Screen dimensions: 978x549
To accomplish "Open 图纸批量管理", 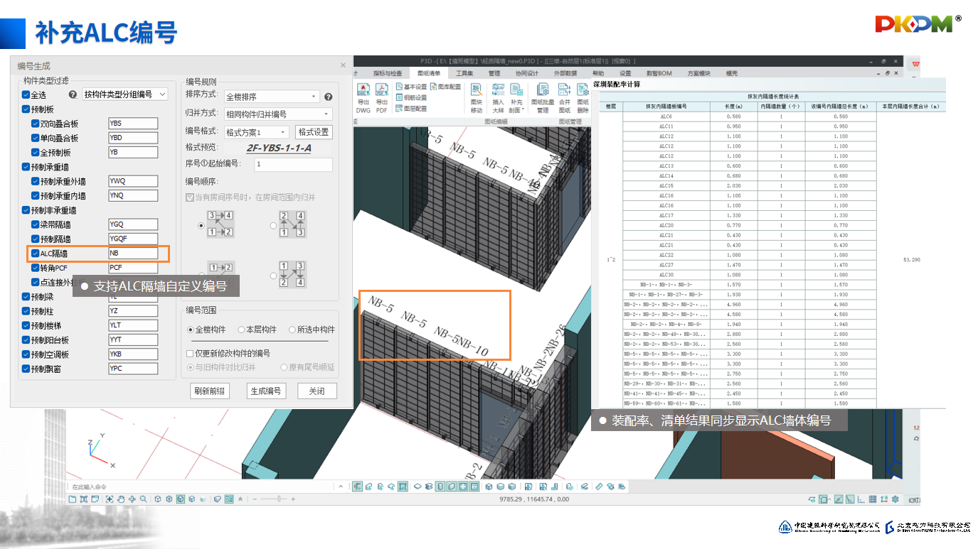I will [x=543, y=98].
